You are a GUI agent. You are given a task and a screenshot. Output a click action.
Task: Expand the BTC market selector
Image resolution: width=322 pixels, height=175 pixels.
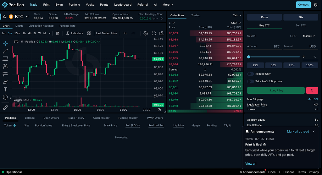coord(27,17)
